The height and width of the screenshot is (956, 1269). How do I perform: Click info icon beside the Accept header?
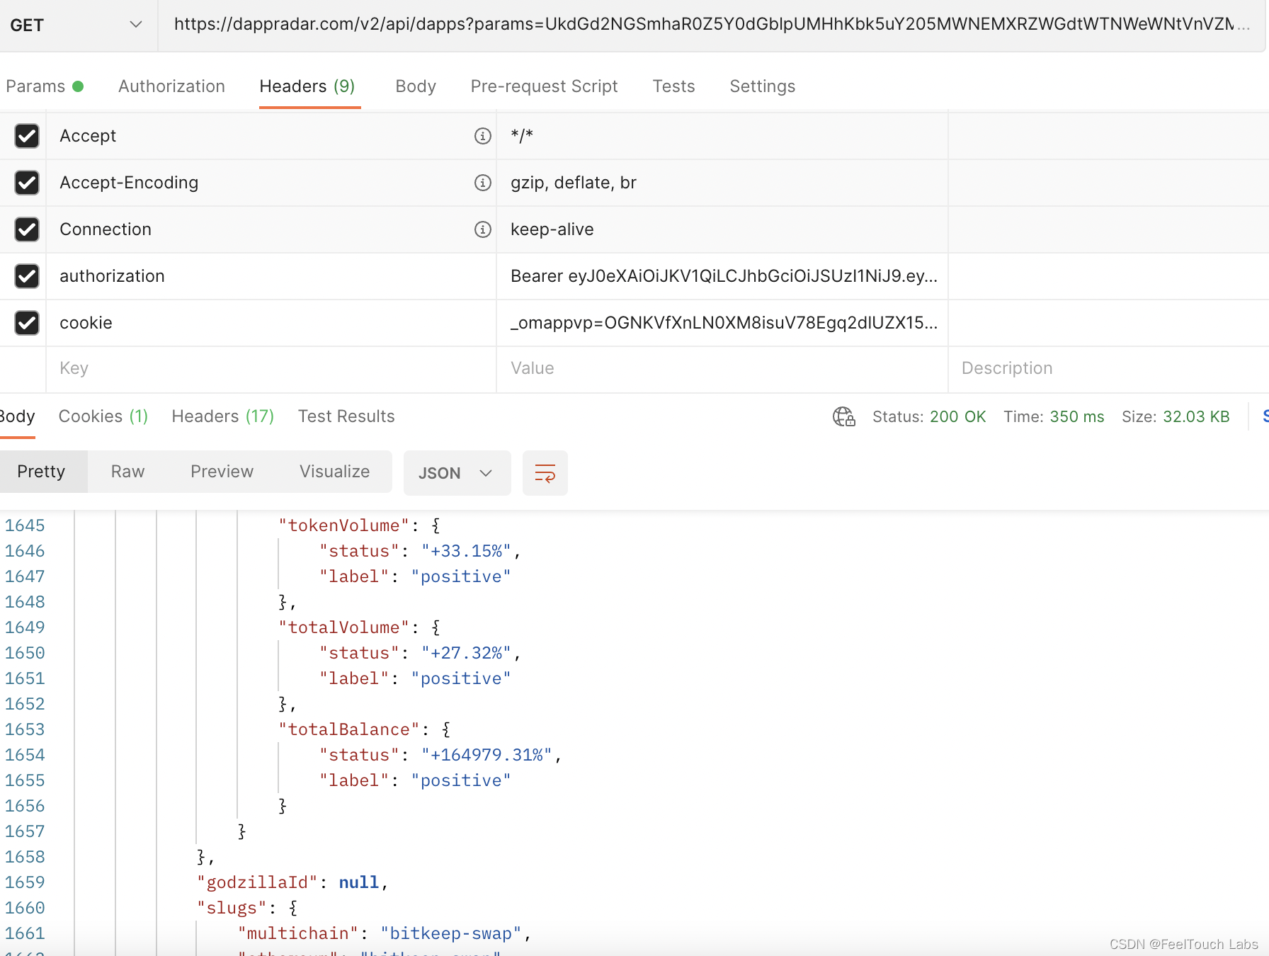(483, 136)
